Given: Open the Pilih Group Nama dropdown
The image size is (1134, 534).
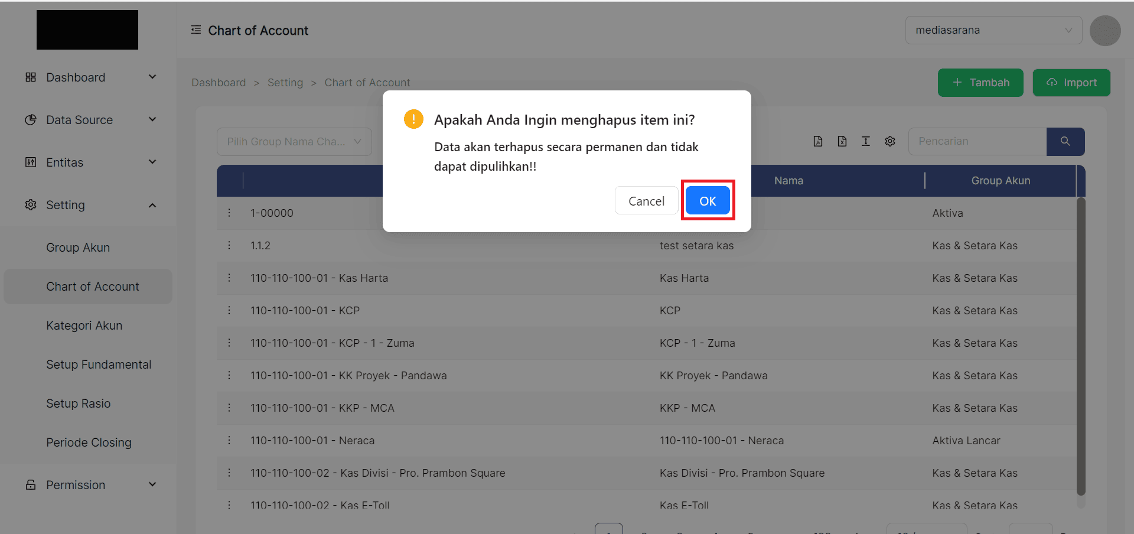Looking at the screenshot, I should tap(294, 141).
